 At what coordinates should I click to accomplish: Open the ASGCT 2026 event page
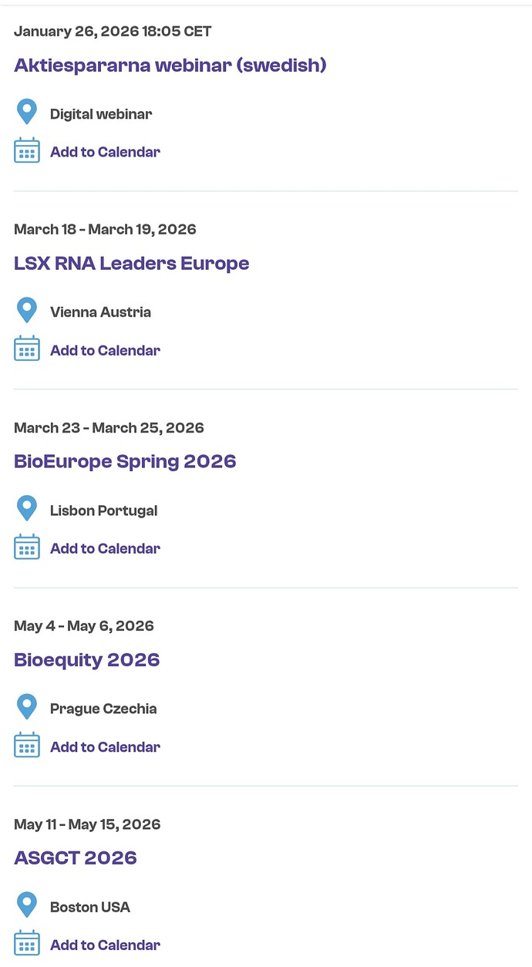pos(76,858)
